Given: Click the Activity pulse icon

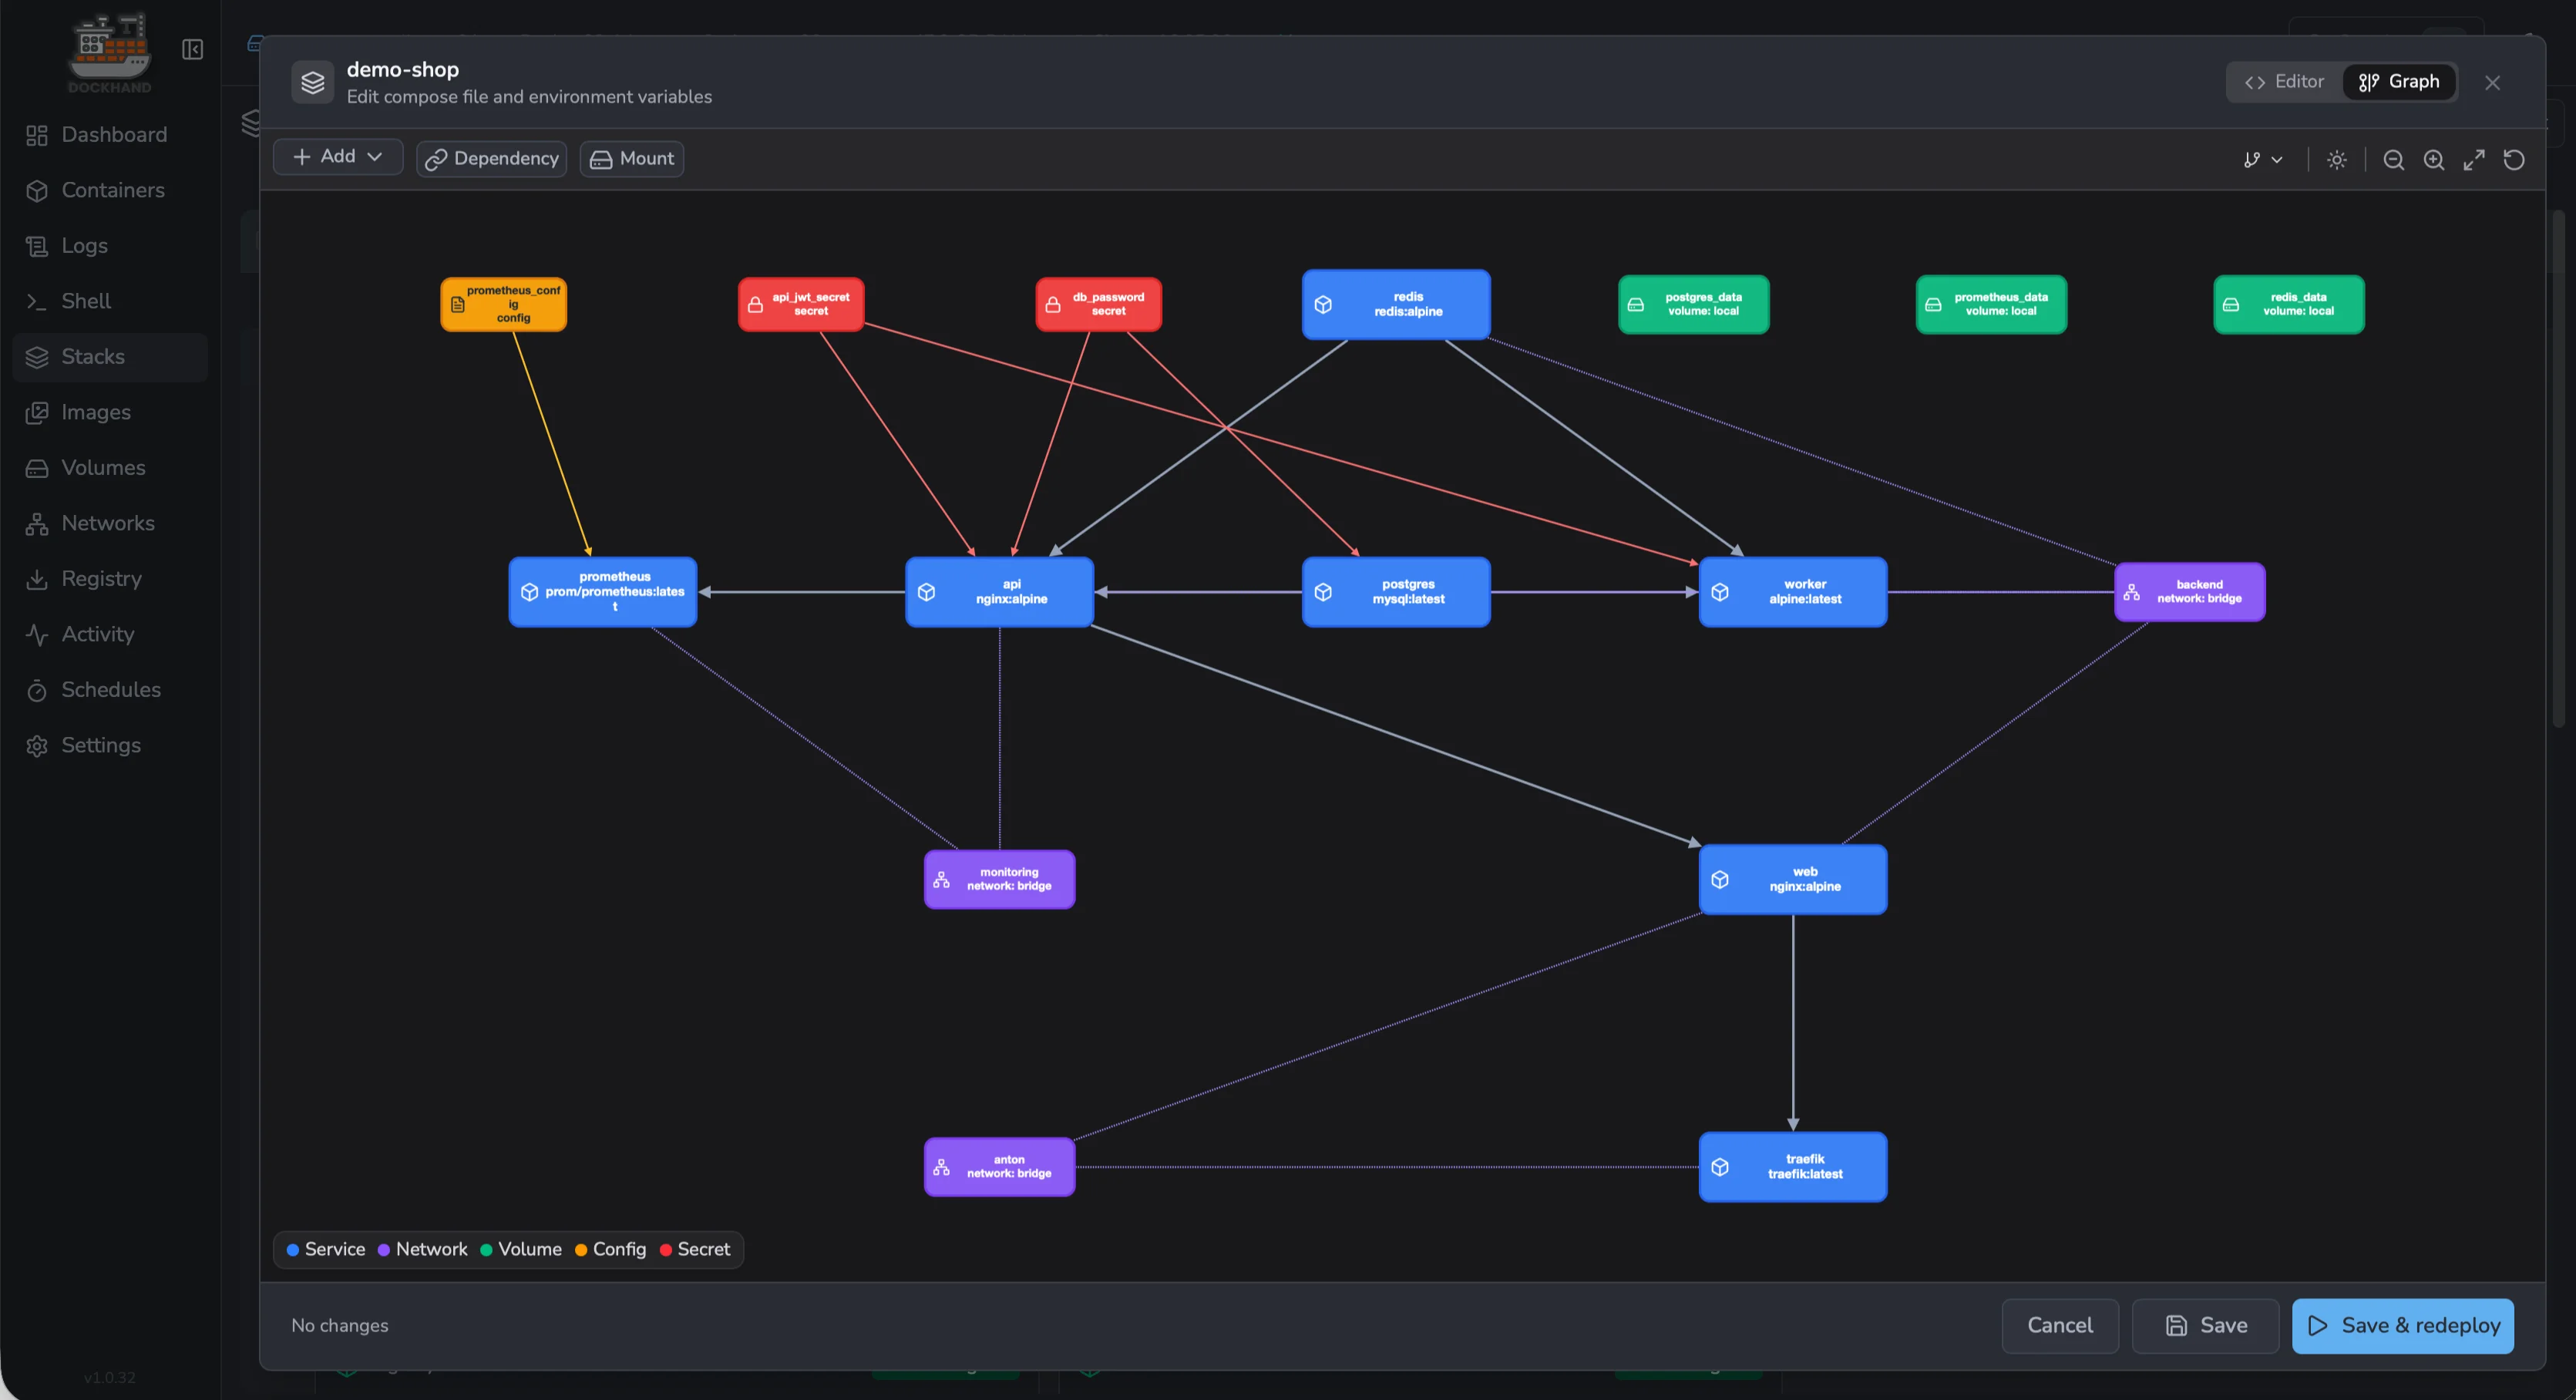Looking at the screenshot, I should [x=37, y=635].
